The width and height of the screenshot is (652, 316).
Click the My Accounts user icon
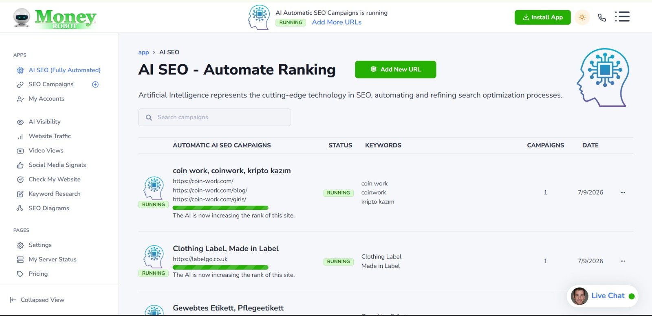[x=20, y=99]
